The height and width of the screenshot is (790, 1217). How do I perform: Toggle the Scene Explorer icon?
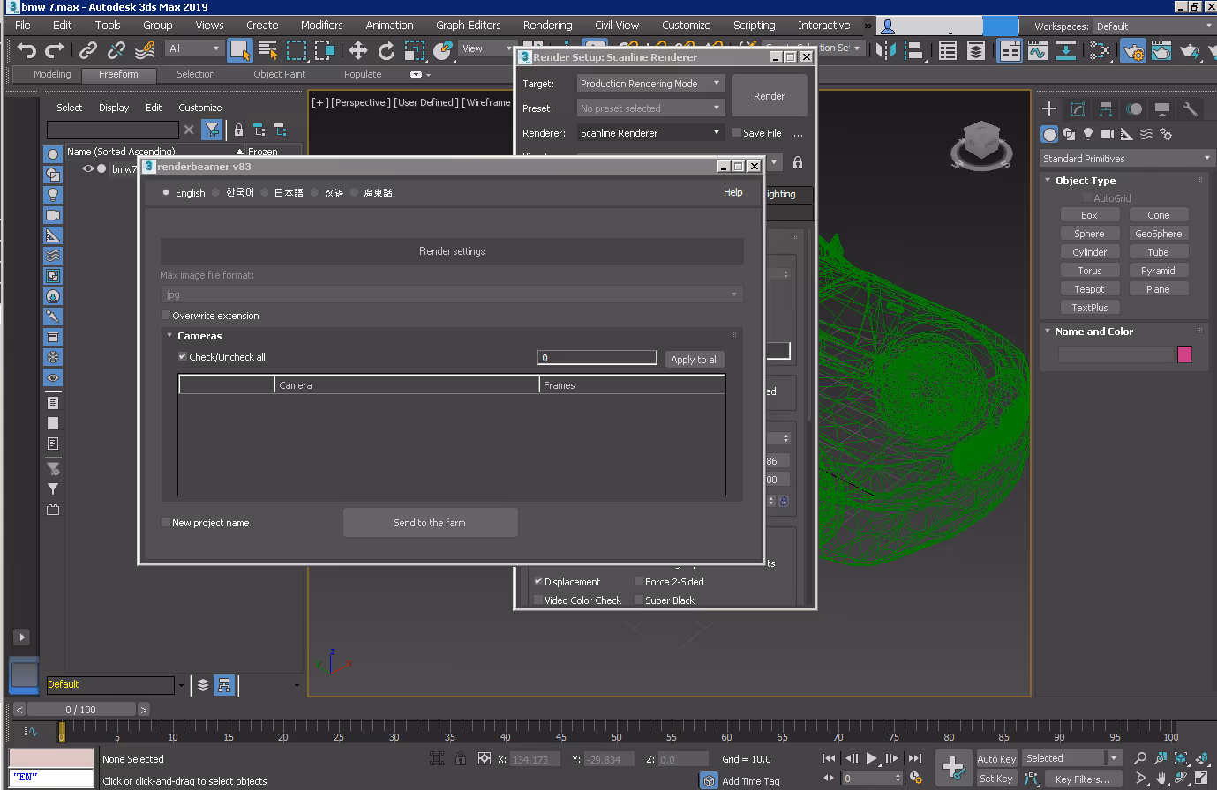pyautogui.click(x=948, y=51)
